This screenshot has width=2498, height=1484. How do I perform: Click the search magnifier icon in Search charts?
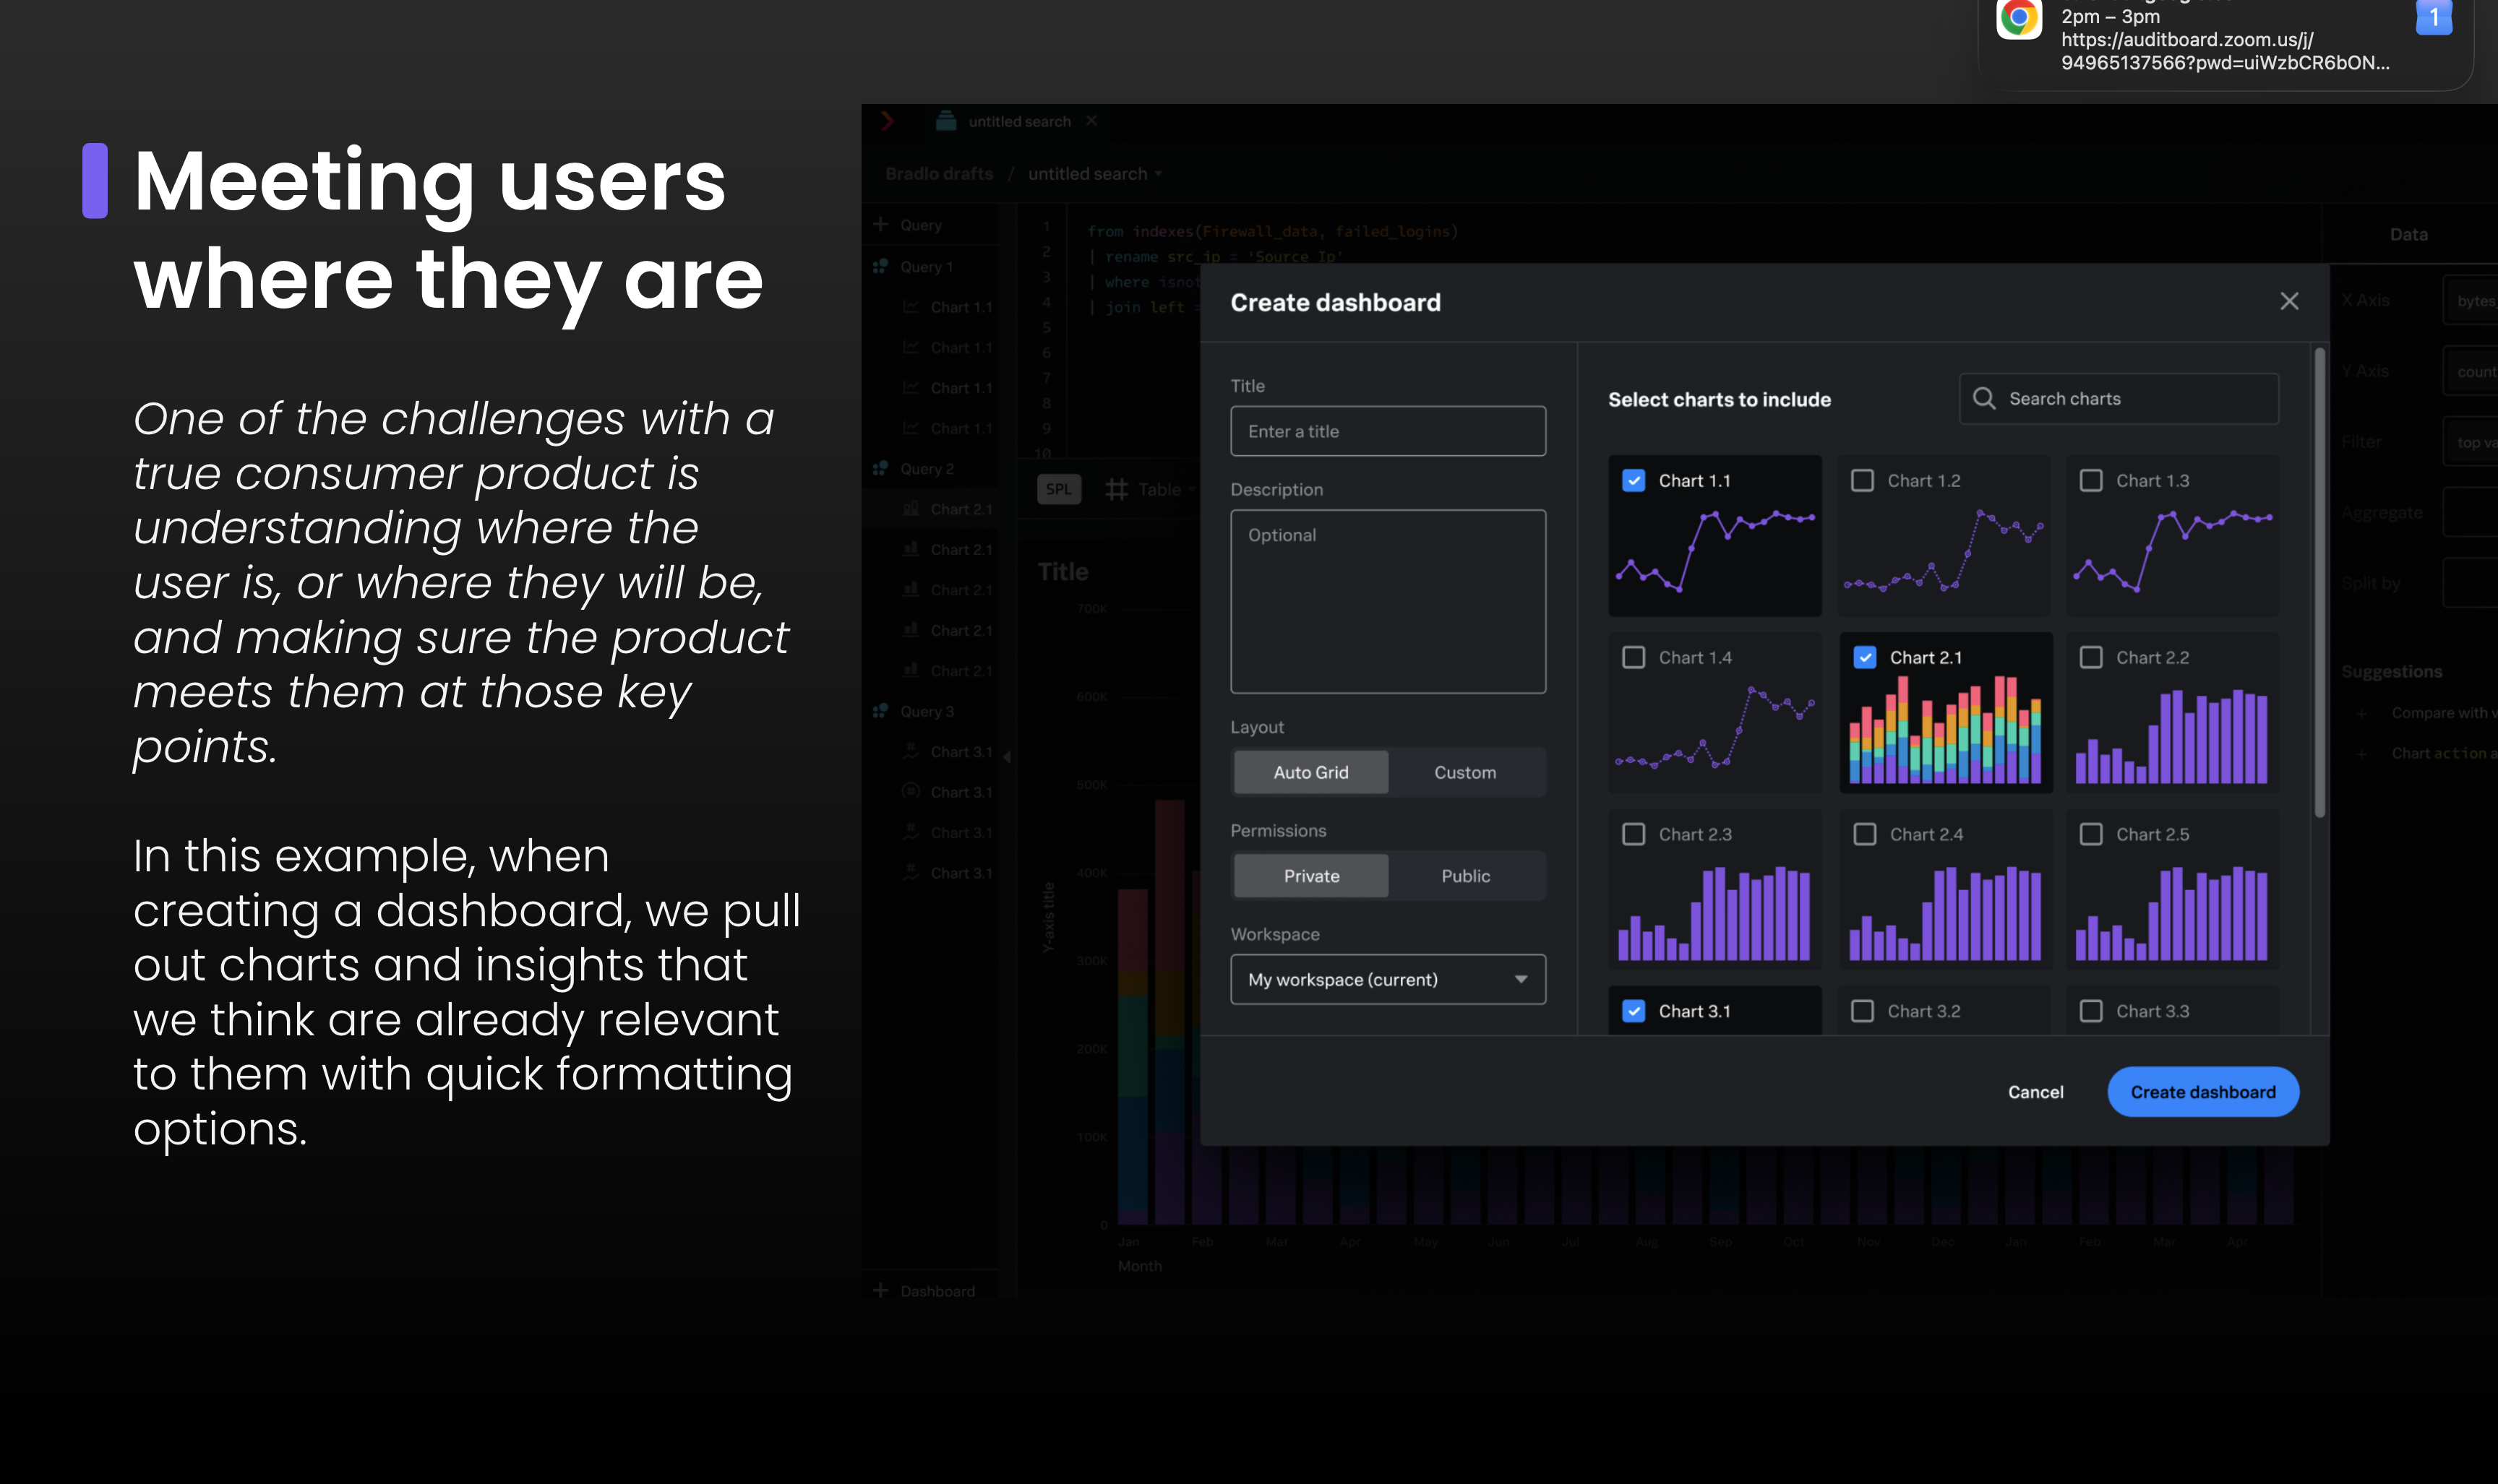[x=1984, y=398]
